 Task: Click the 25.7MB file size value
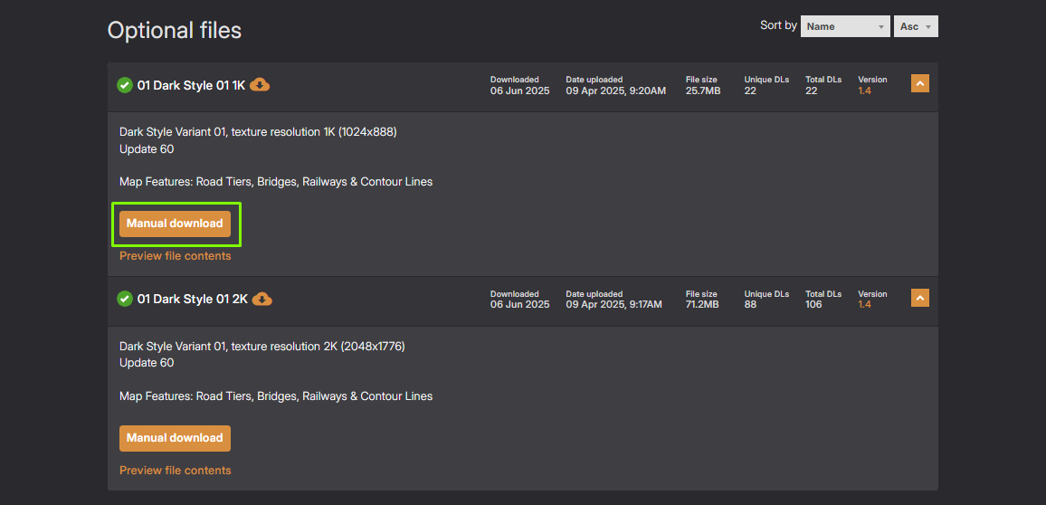(703, 91)
